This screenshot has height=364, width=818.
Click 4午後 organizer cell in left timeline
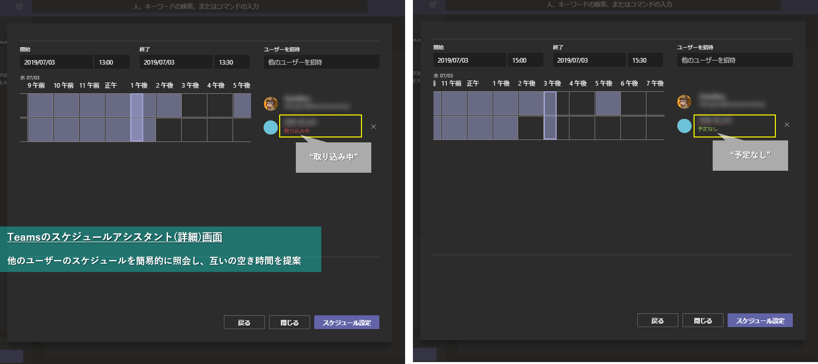(x=220, y=106)
